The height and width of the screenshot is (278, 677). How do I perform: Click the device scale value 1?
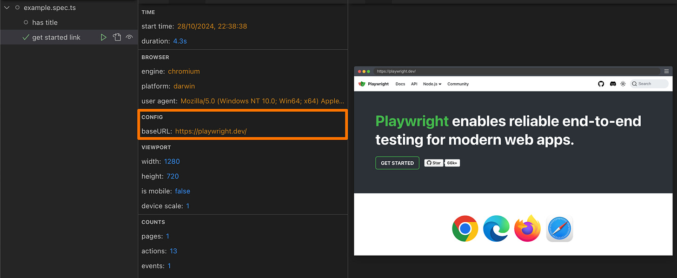pyautogui.click(x=188, y=206)
